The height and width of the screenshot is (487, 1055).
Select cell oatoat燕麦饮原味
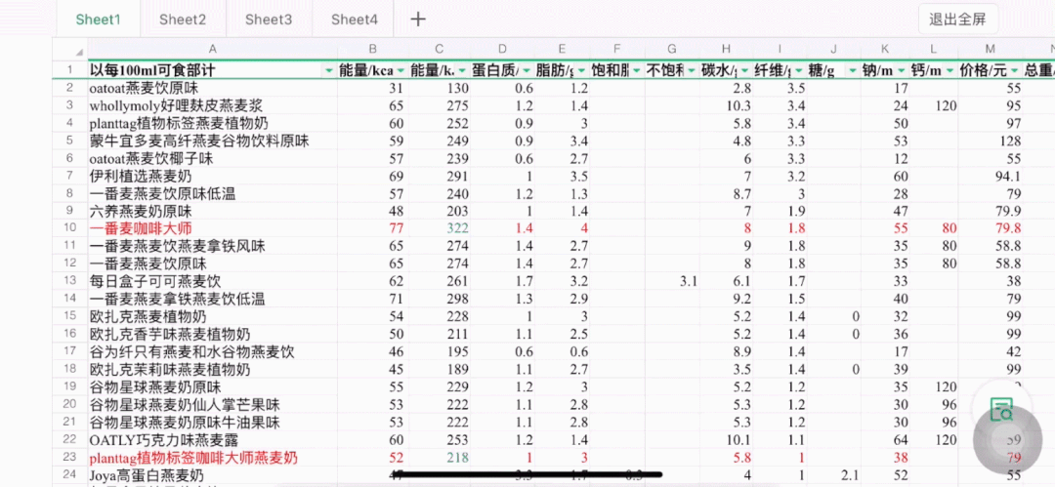212,88
